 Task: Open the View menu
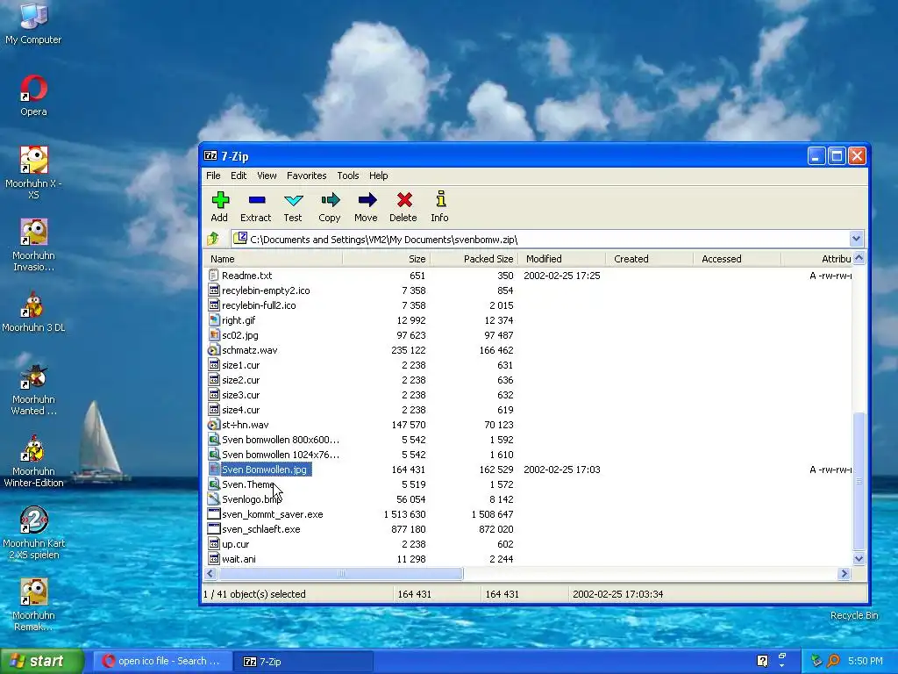tap(267, 176)
